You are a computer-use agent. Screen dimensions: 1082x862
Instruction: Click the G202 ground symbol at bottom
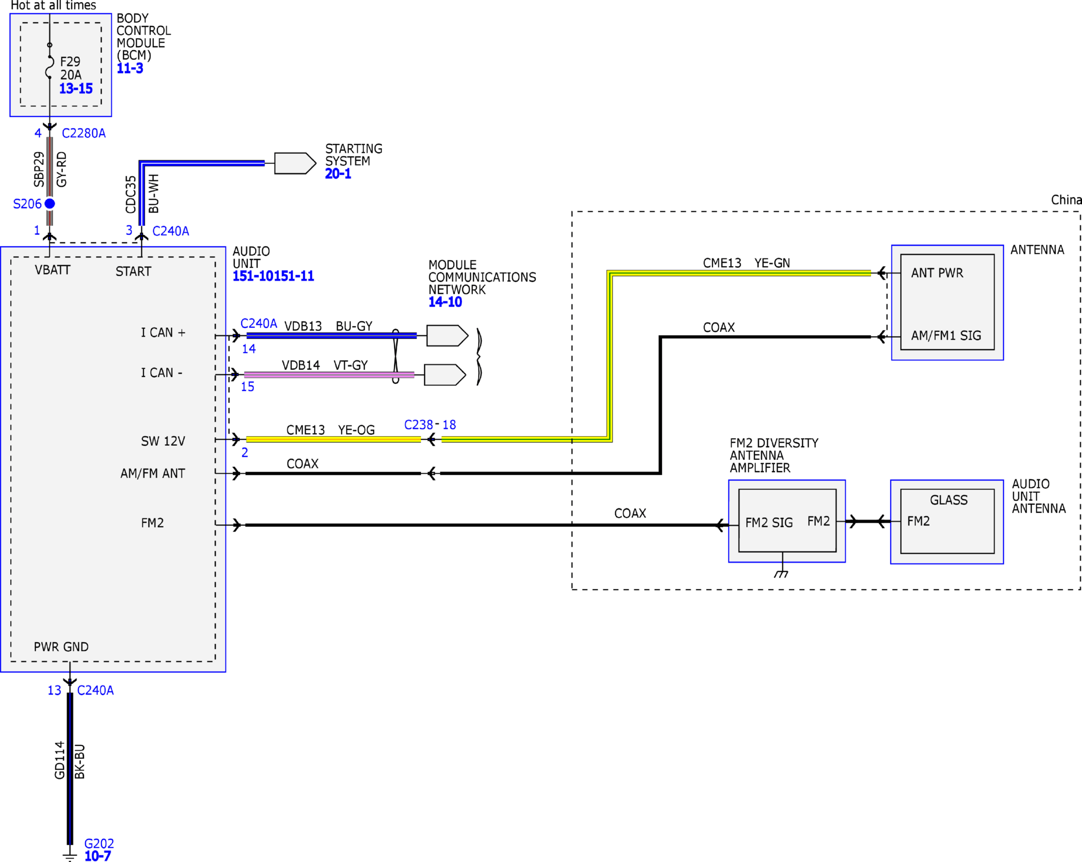coord(70,855)
